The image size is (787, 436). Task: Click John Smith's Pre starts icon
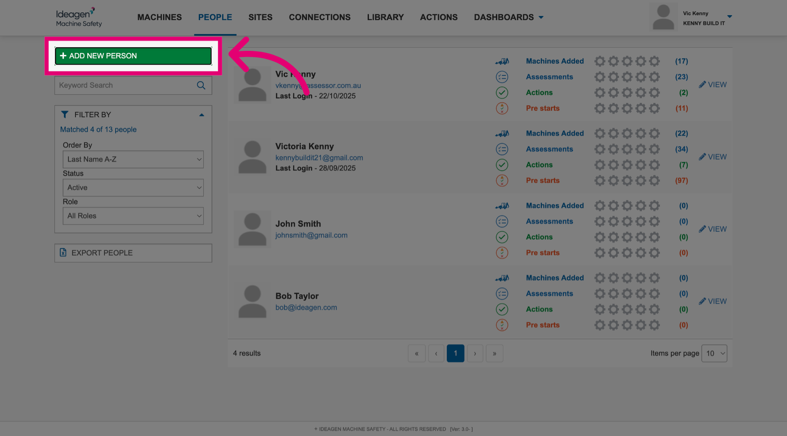502,253
